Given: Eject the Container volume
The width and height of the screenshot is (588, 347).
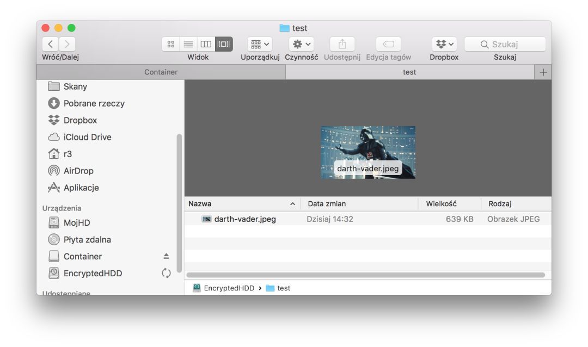Looking at the screenshot, I should click(x=166, y=256).
